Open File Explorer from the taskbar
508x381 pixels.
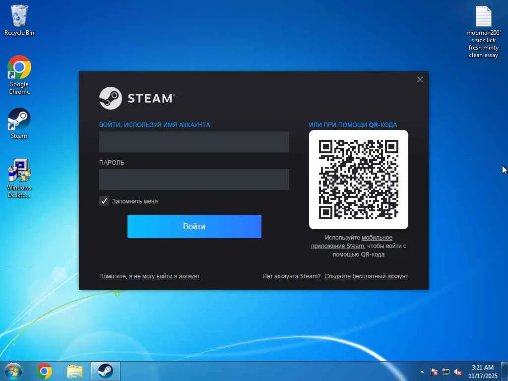coord(75,371)
